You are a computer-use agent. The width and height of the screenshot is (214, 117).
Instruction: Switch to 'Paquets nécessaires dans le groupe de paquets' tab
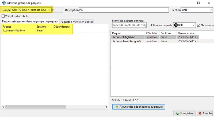coord(30,21)
